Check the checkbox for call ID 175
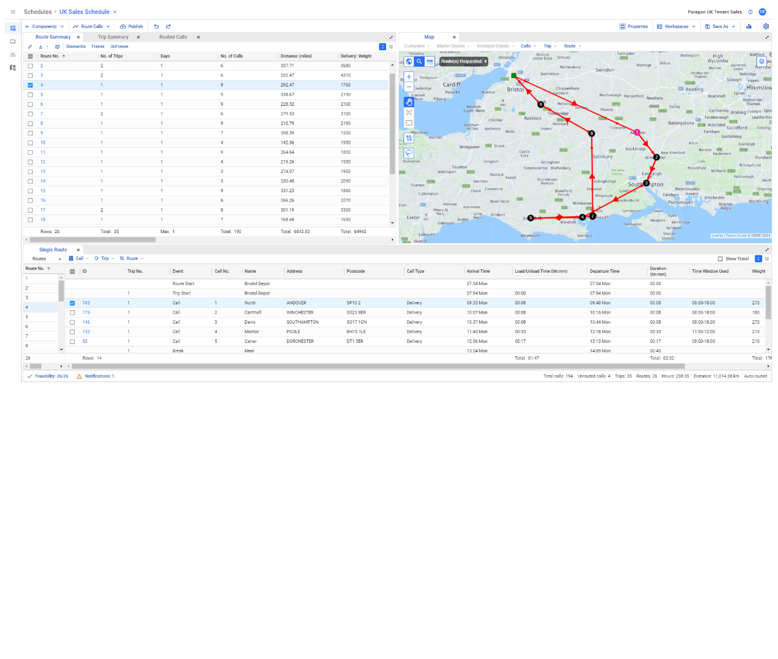Image resolution: width=778 pixels, height=659 pixels. 72,313
